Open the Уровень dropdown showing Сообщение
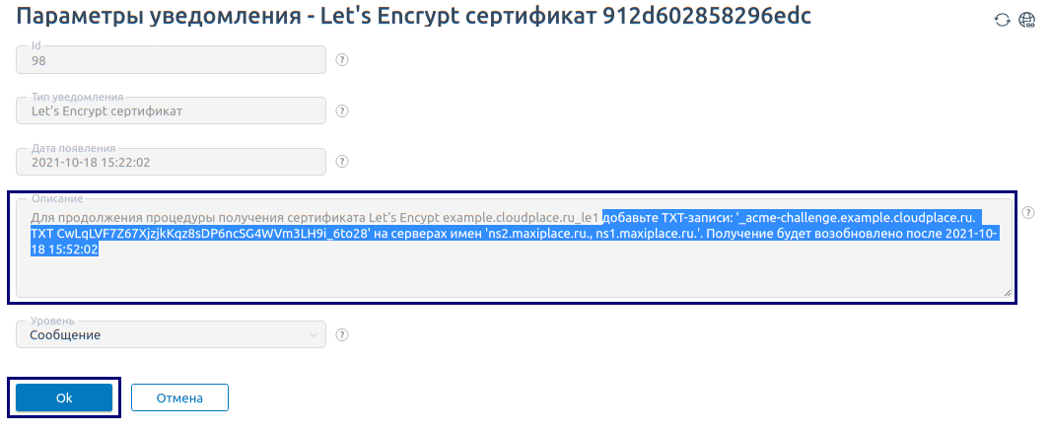1050x432 pixels. [171, 334]
